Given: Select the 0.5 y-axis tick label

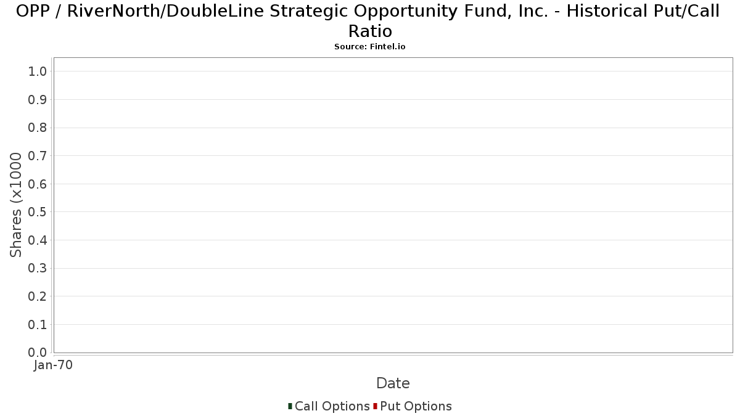Looking at the screenshot, I should [38, 212].
